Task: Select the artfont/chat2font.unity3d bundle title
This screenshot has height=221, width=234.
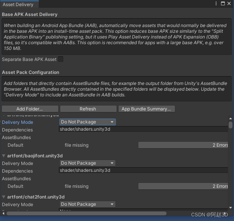Action: click(36, 197)
